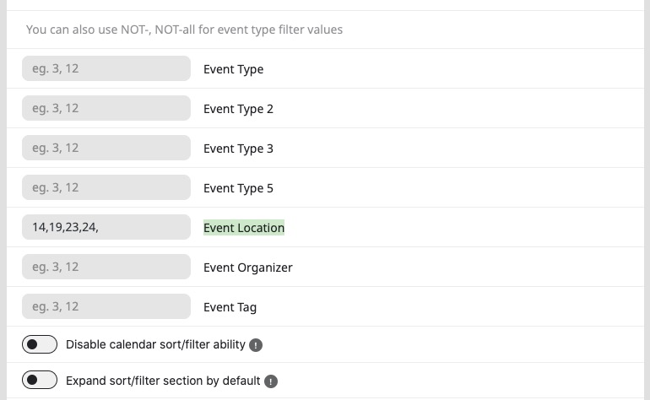Click the Event Organizer label text

(x=248, y=268)
